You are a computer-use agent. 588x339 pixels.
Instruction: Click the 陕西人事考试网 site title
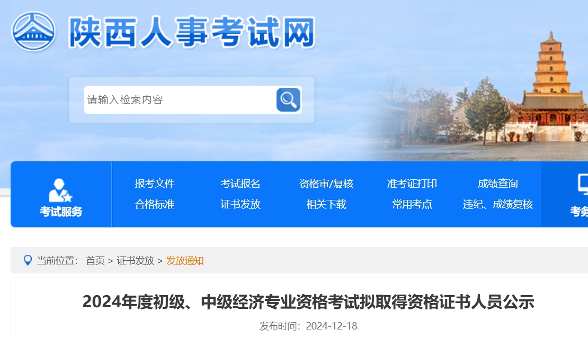tap(192, 33)
